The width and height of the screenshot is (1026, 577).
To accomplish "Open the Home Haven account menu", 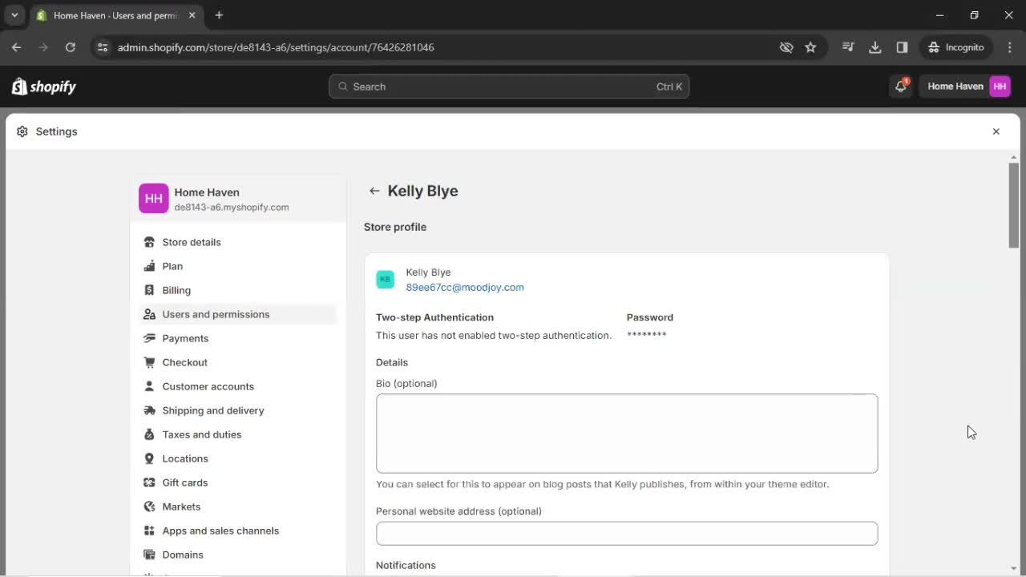I will coord(968,87).
